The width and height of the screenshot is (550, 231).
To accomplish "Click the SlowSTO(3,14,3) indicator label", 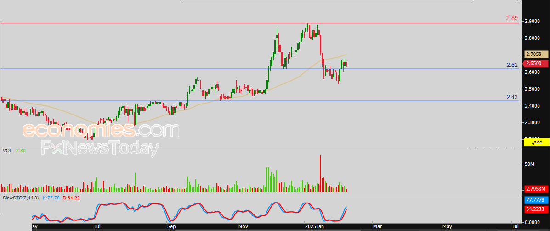I will click(20, 198).
